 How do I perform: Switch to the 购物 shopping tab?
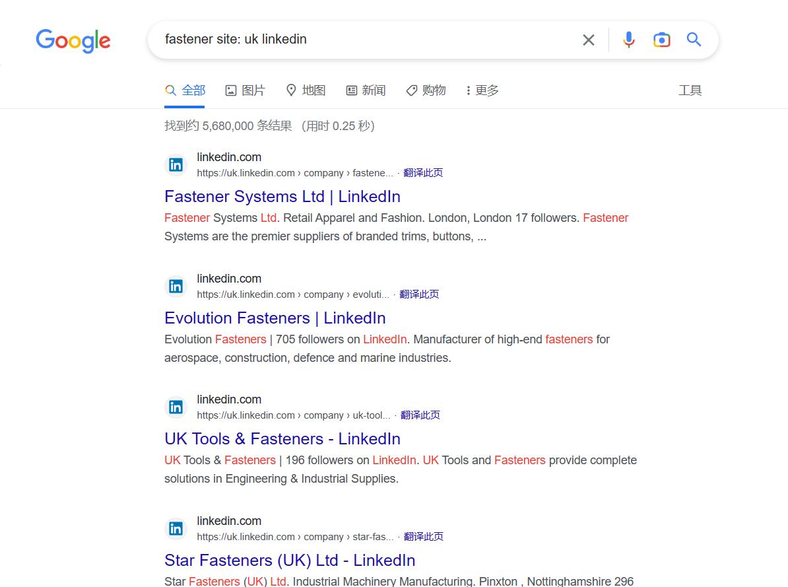click(426, 90)
